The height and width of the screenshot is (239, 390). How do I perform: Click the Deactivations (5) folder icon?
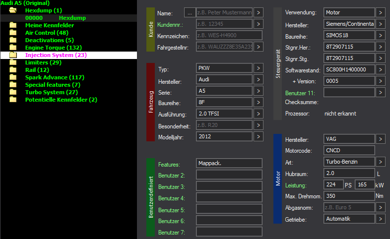[13, 40]
